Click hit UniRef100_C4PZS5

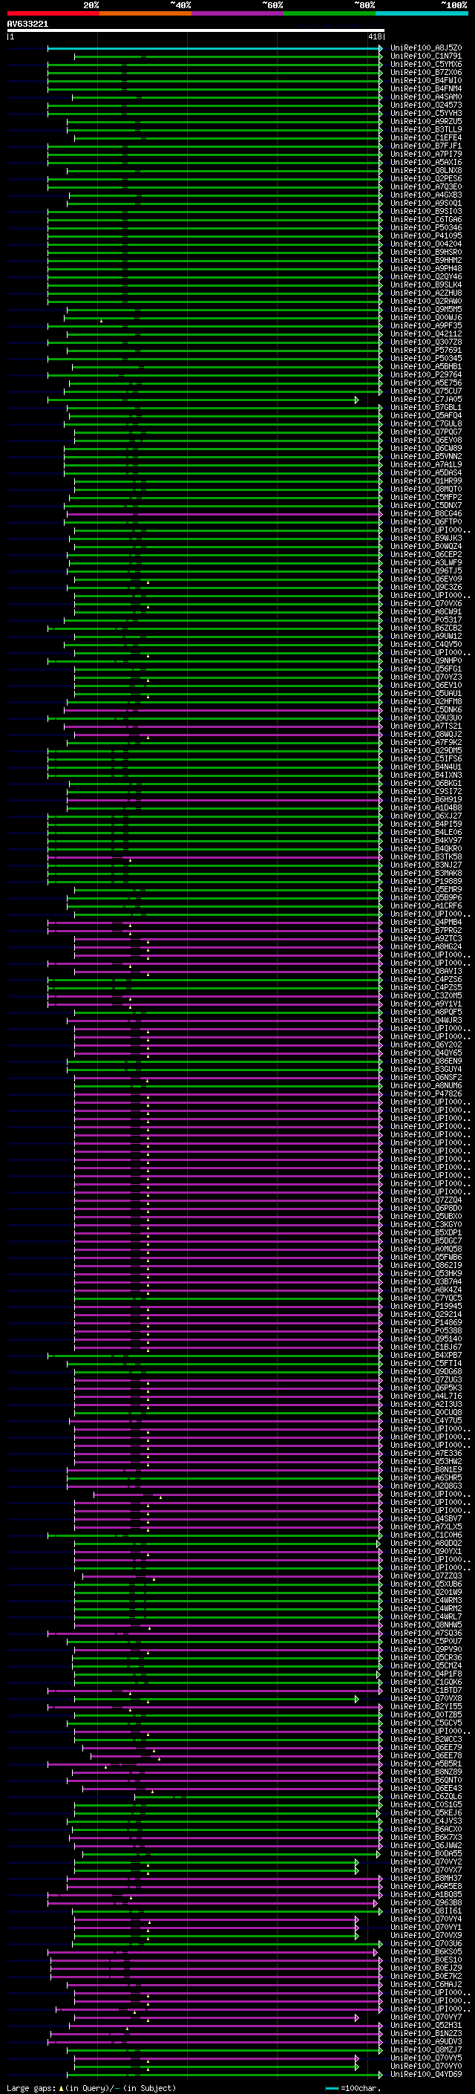pos(426,988)
